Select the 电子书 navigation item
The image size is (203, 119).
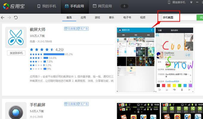pyautogui.click(x=127, y=18)
